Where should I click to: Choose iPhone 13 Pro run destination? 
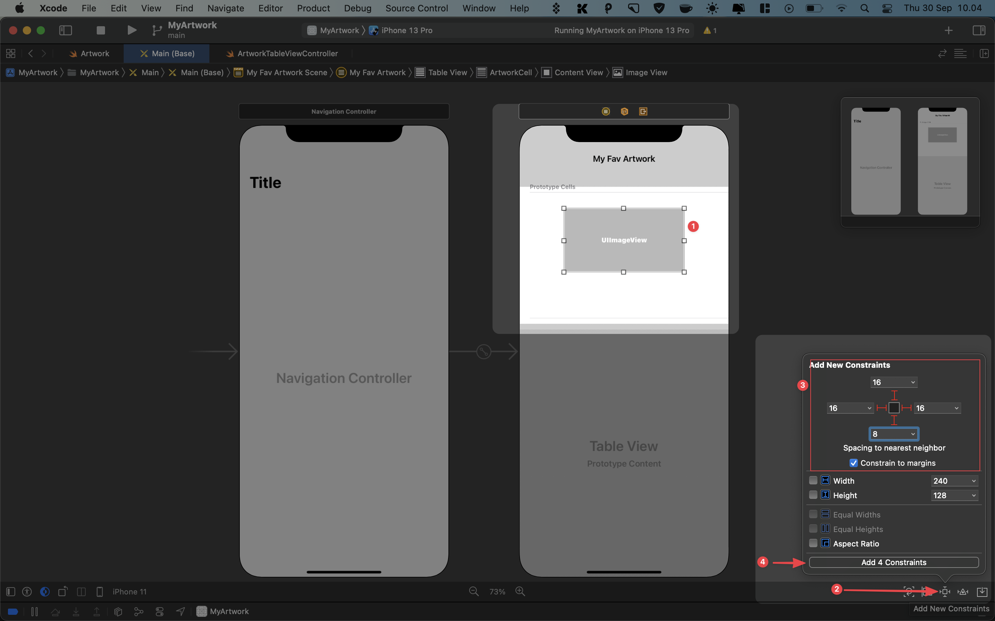coord(401,30)
